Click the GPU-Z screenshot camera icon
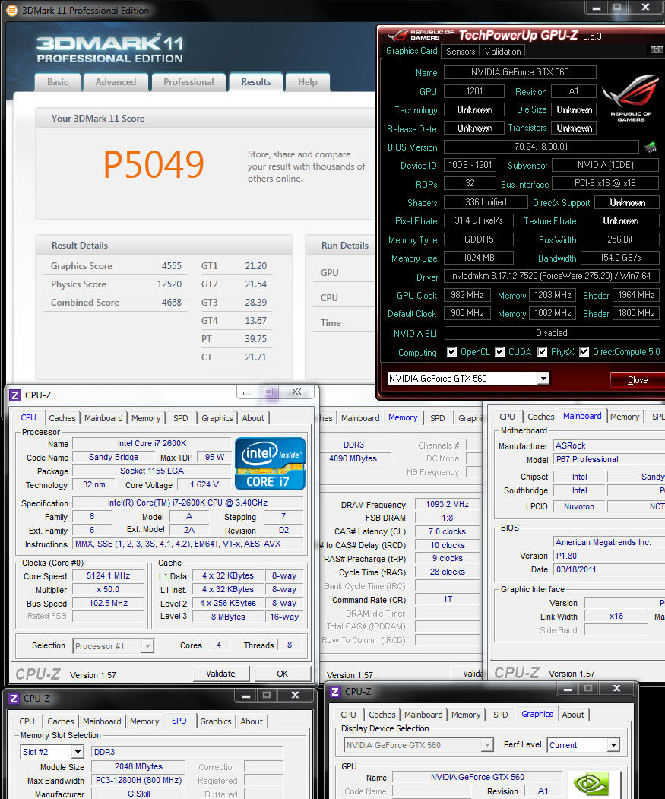This screenshot has width=665, height=799. pyautogui.click(x=657, y=50)
